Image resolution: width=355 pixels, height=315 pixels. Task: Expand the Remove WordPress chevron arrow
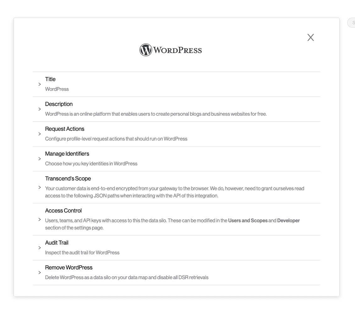[x=40, y=273]
